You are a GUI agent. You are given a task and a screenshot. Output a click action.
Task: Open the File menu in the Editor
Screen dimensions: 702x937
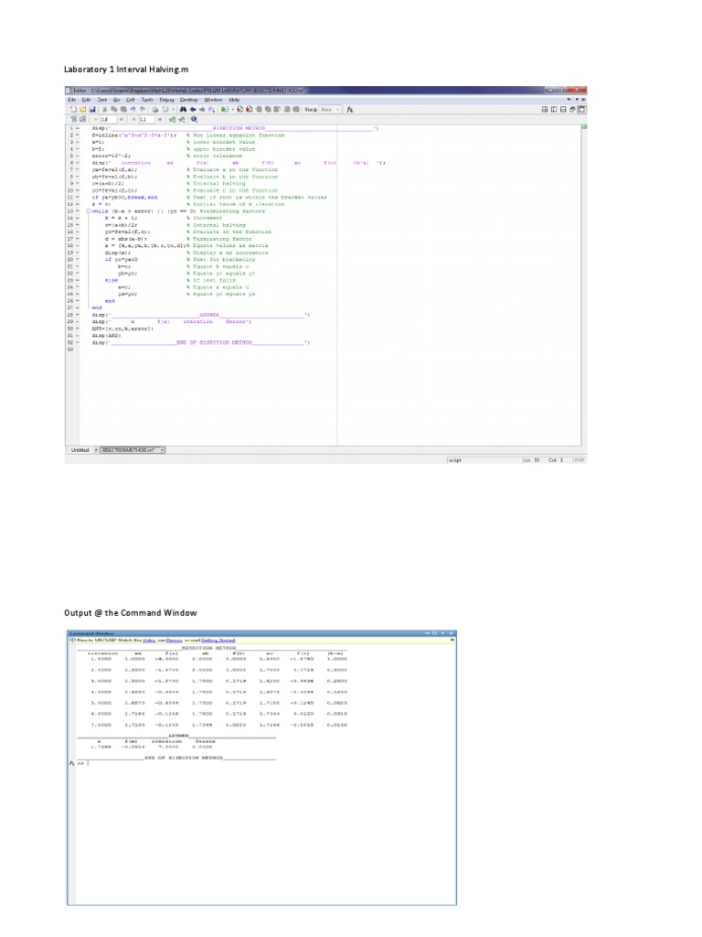tap(71, 100)
